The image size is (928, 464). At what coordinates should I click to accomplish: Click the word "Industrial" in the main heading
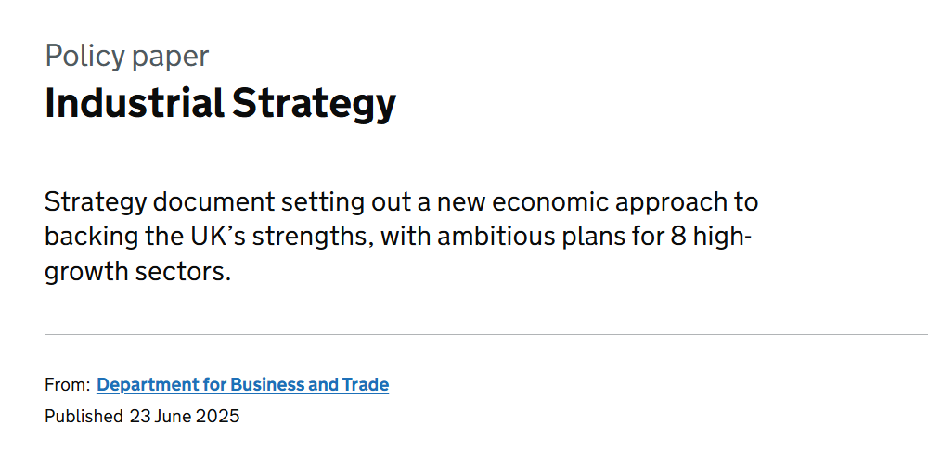135,103
